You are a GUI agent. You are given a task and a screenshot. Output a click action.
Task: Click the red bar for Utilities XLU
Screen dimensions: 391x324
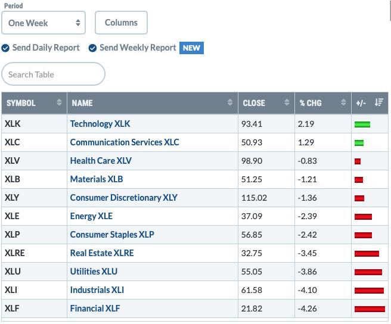pos(368,272)
